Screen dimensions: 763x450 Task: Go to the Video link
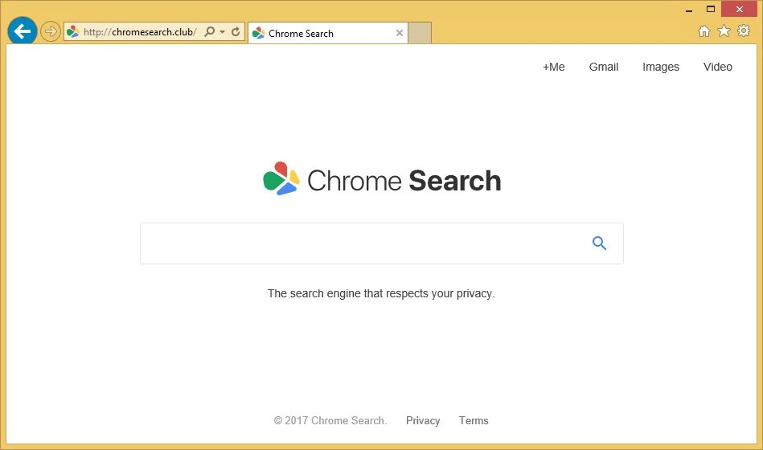tap(717, 67)
